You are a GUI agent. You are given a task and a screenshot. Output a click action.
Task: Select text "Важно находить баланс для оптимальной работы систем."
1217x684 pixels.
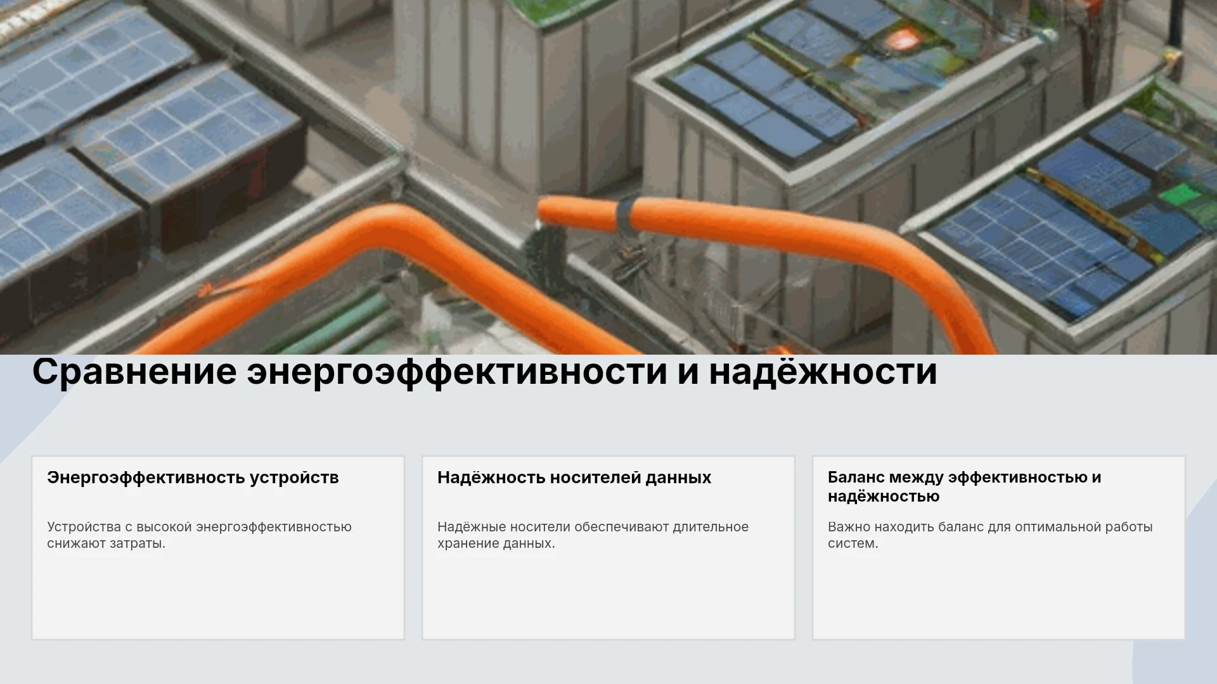point(990,535)
